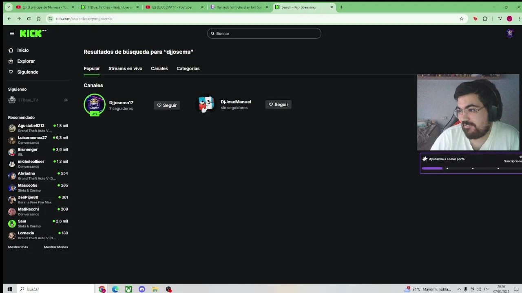This screenshot has width=522, height=293.
Task: Open a new browser tab
Action: click(341, 7)
